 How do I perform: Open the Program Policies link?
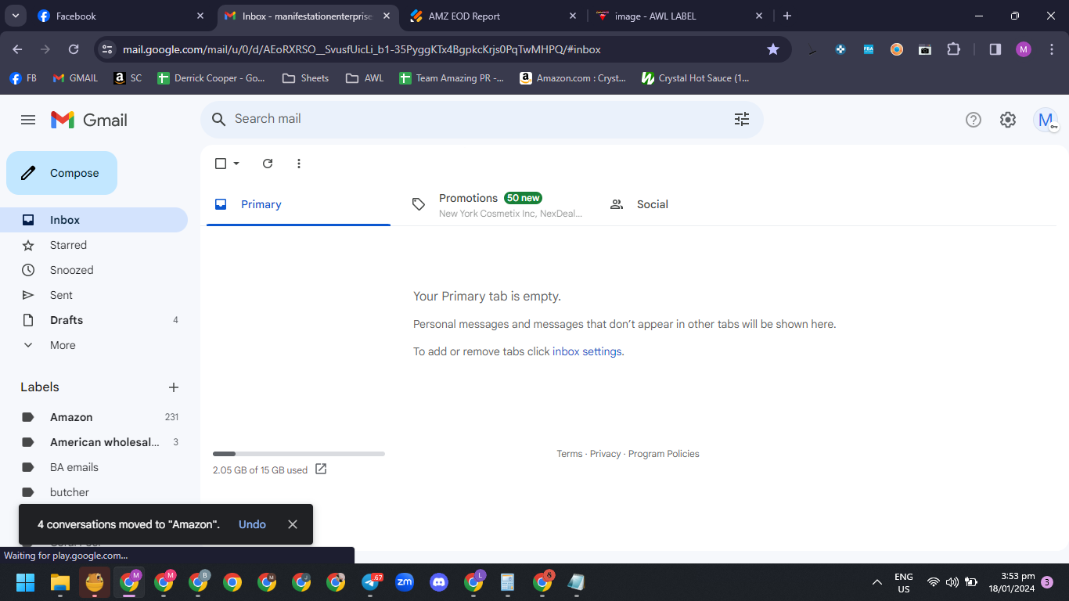click(664, 454)
